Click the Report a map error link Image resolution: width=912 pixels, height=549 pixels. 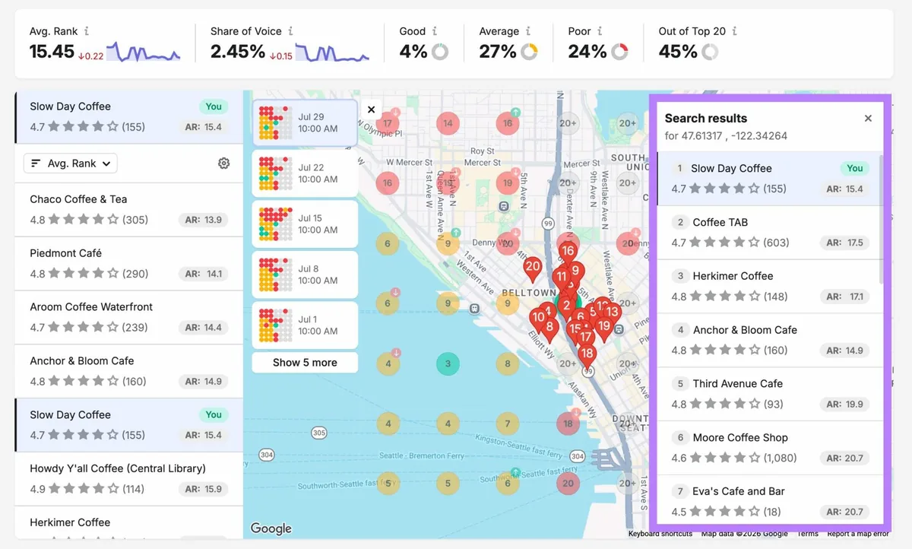(858, 534)
